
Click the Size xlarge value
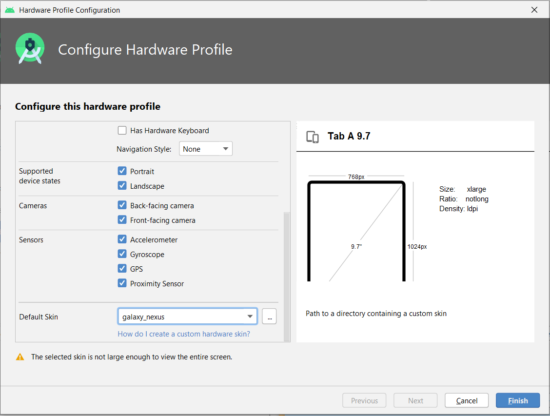476,189
